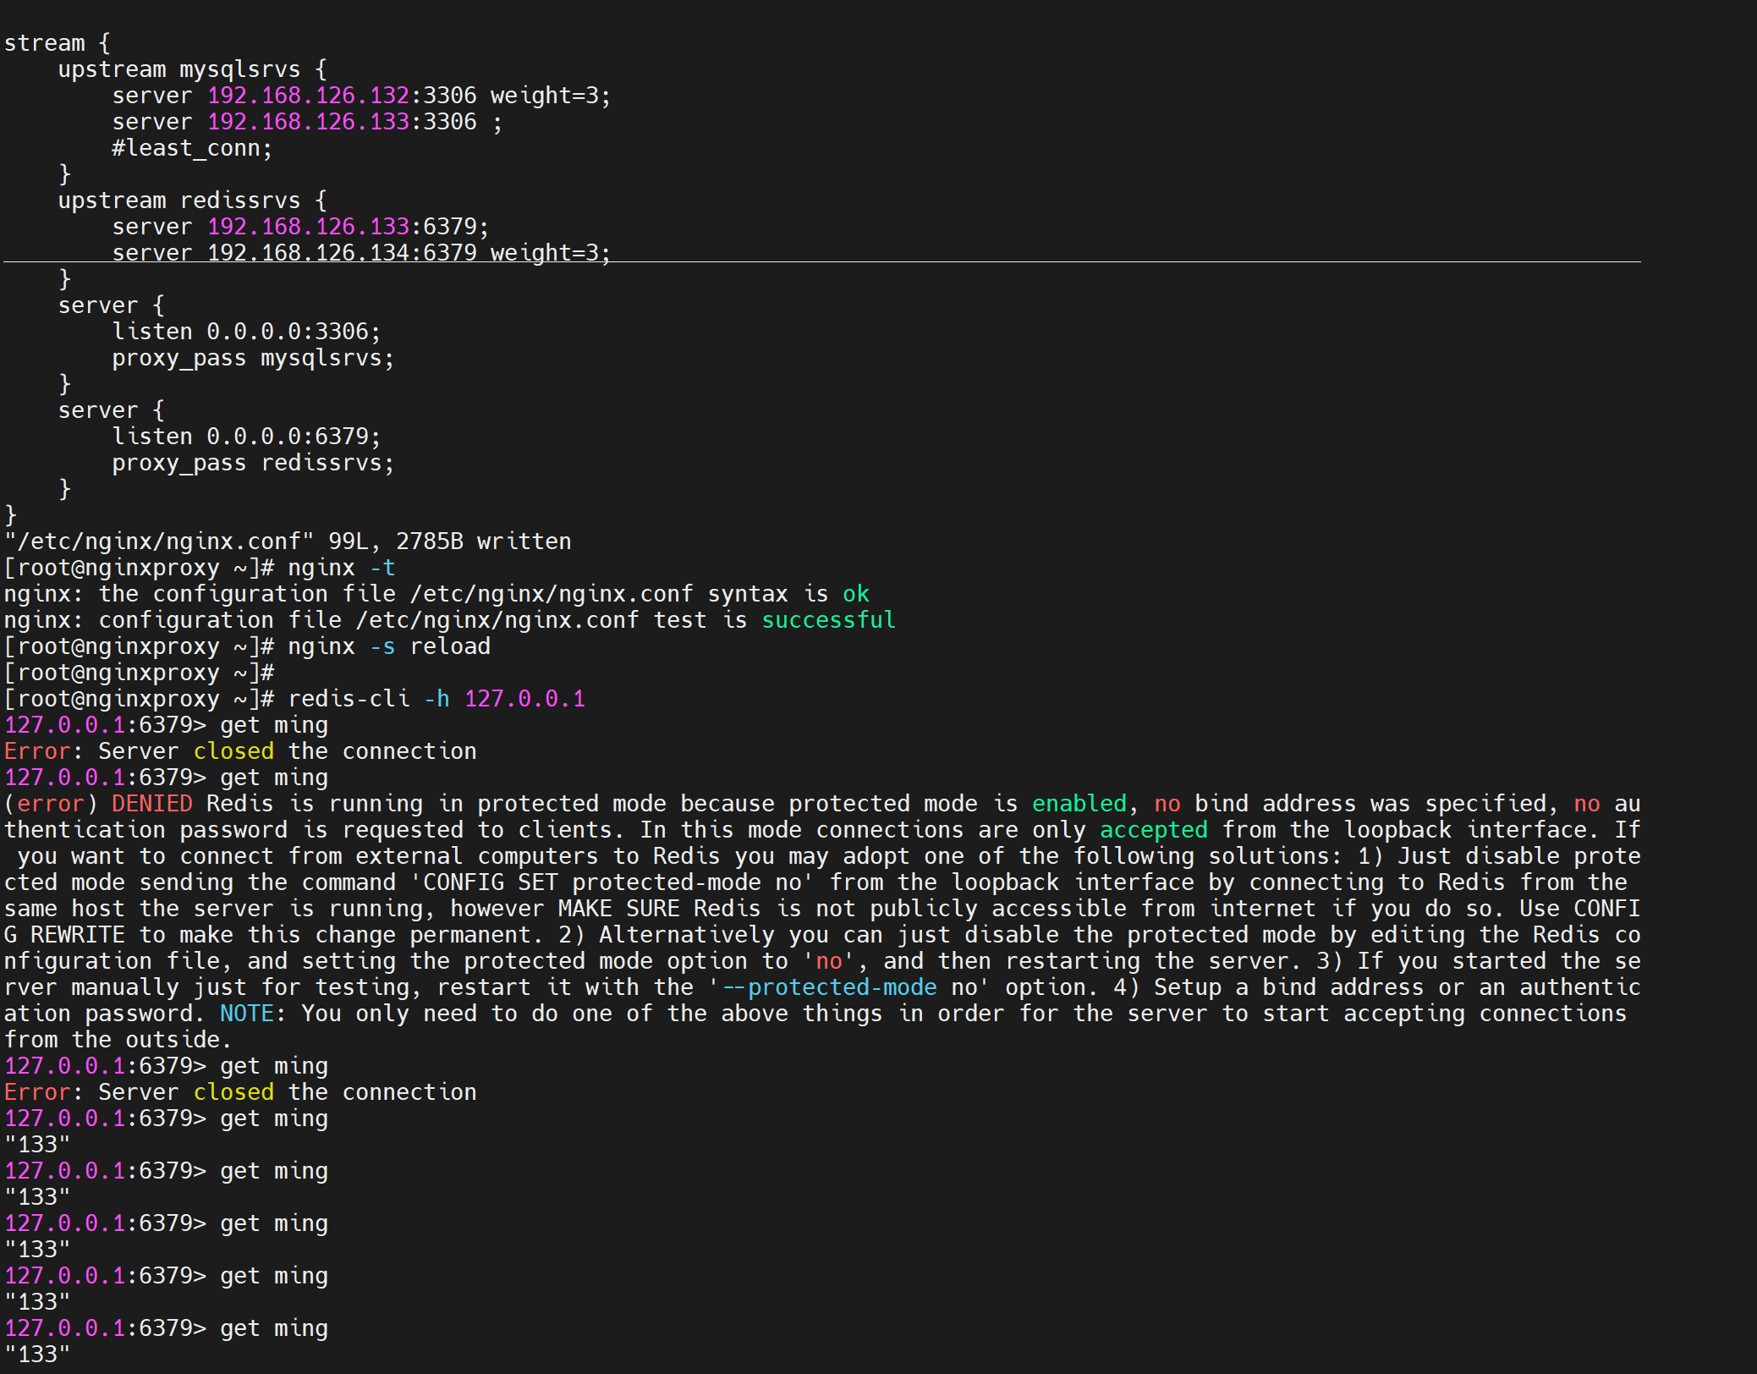Click 'server 192.168.126.134:6379 weight=3;' struck line
1757x1374 pixels.
point(361,253)
